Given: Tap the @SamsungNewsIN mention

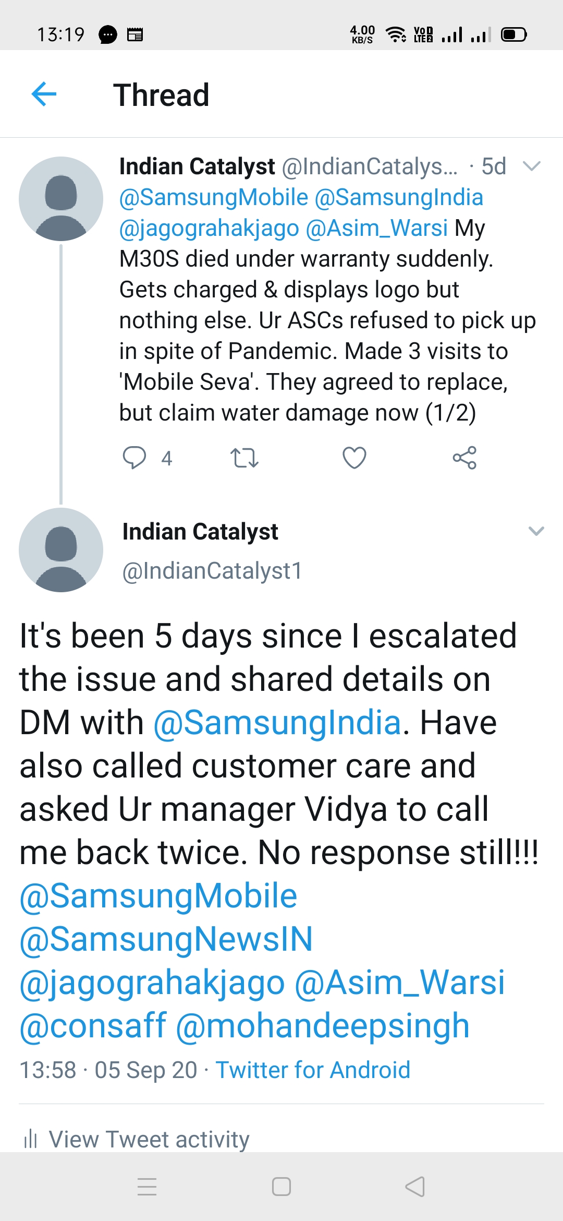Looking at the screenshot, I should [x=166, y=939].
